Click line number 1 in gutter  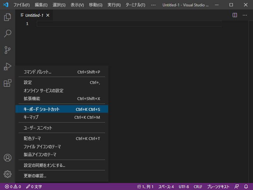point(27,24)
